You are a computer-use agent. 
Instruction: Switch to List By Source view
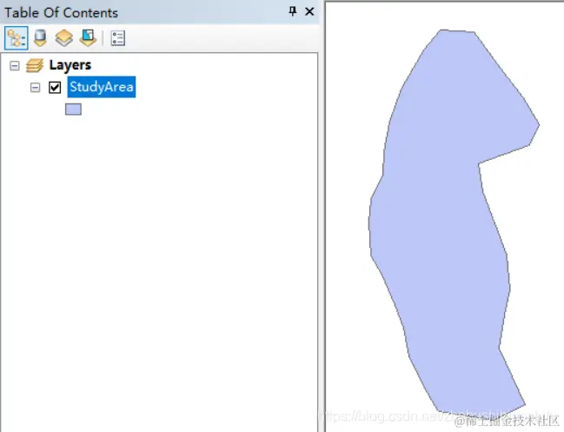coord(40,37)
